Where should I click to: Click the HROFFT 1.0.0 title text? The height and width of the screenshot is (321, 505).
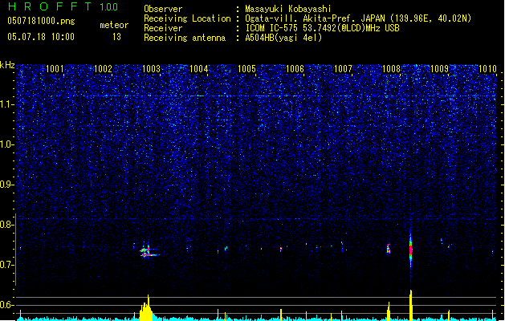(x=63, y=6)
